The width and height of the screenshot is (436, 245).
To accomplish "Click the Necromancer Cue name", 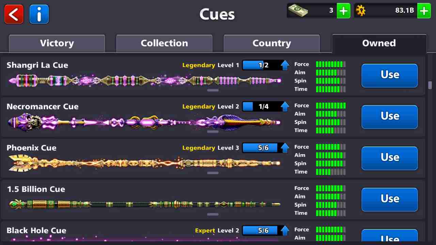I will point(43,107).
